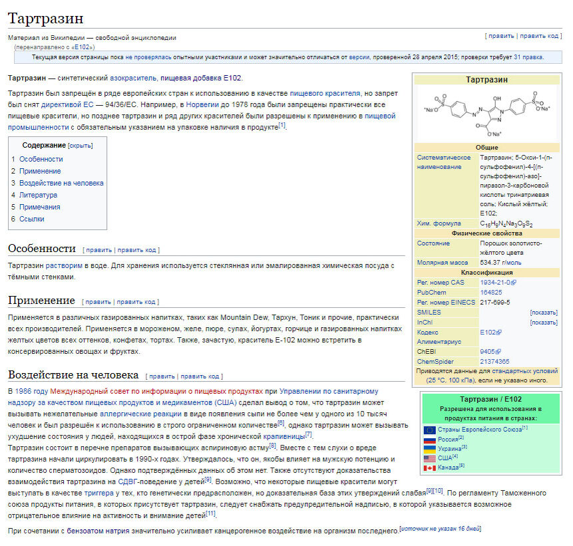Open the 'триггера' link
The height and width of the screenshot is (546, 573).
tap(98, 493)
